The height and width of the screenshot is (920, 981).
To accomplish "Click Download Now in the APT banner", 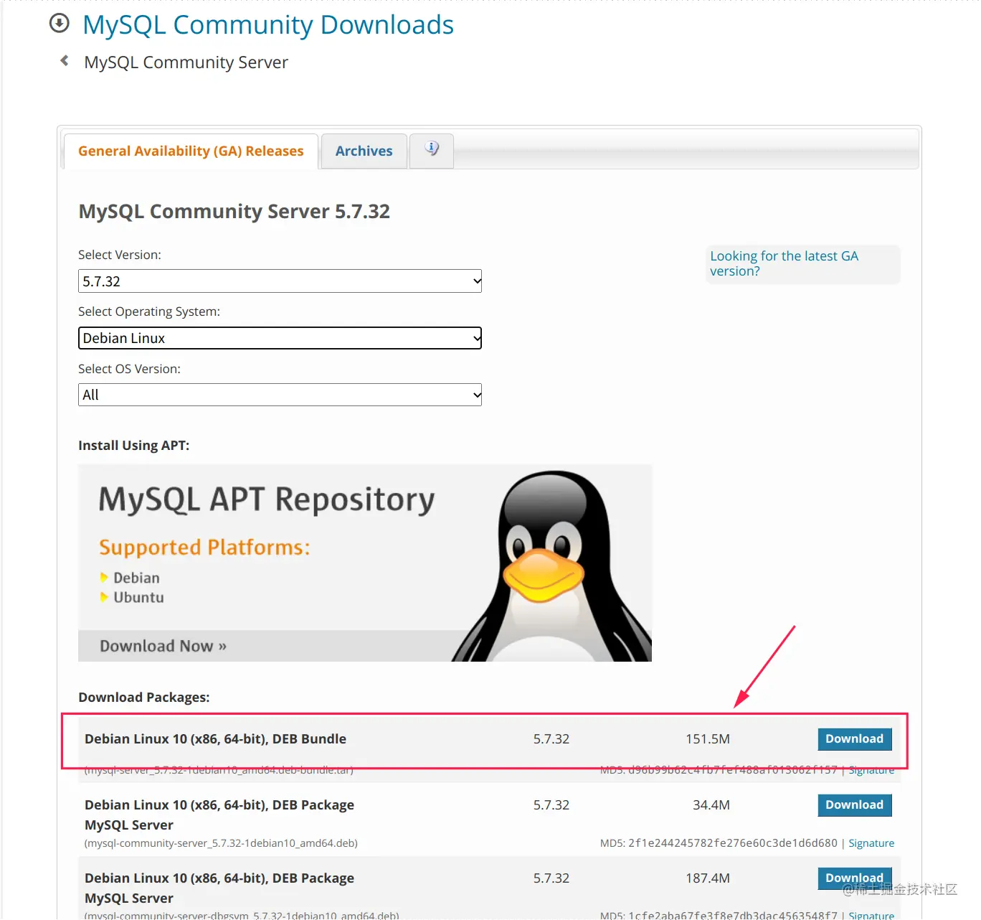I will point(163,646).
